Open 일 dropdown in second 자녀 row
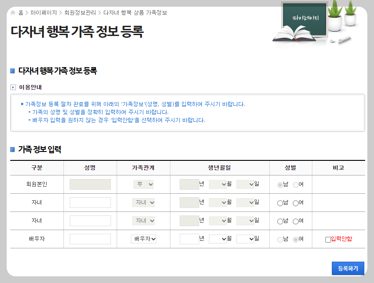This screenshot has height=283, width=374. [x=245, y=221]
